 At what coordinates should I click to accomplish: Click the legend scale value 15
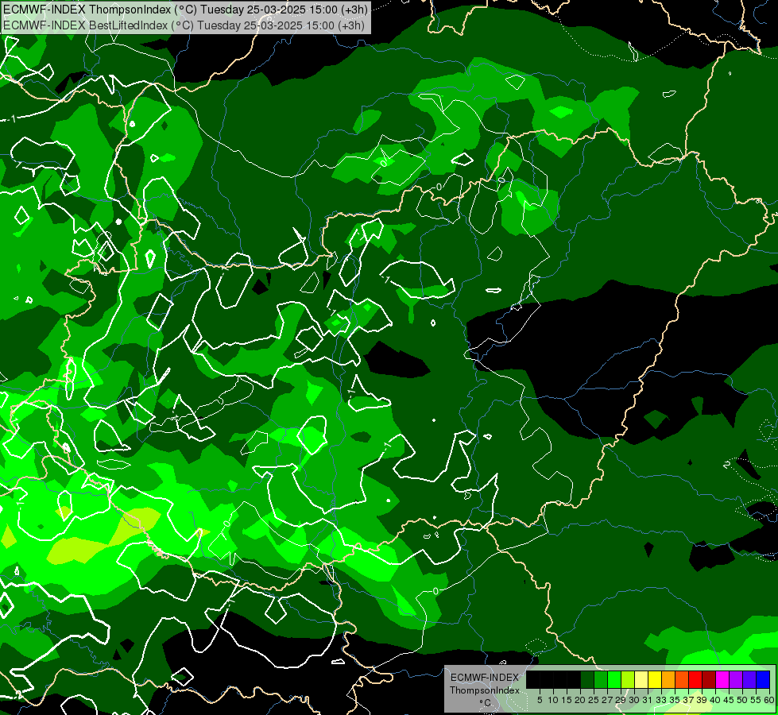tap(567, 700)
